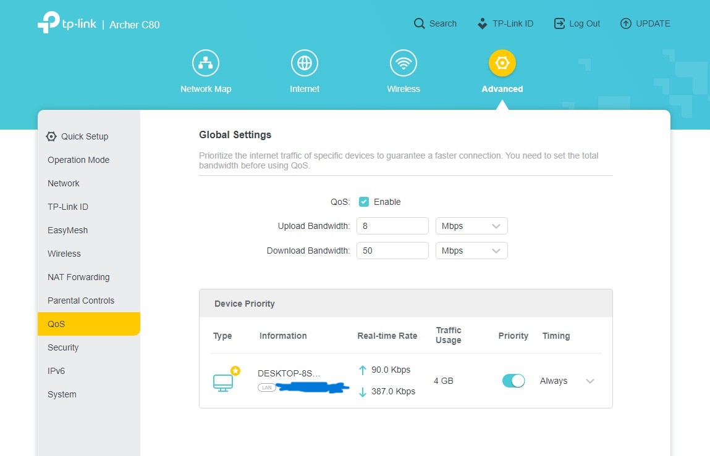This screenshot has width=710, height=456.
Task: Click the Archer C80 model name
Action: pyautogui.click(x=135, y=25)
